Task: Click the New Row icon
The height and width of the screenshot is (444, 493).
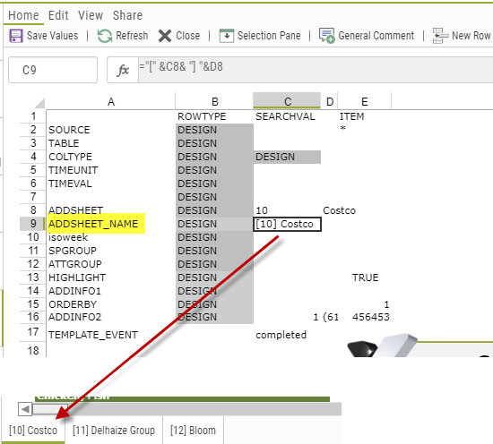Action: (x=440, y=36)
